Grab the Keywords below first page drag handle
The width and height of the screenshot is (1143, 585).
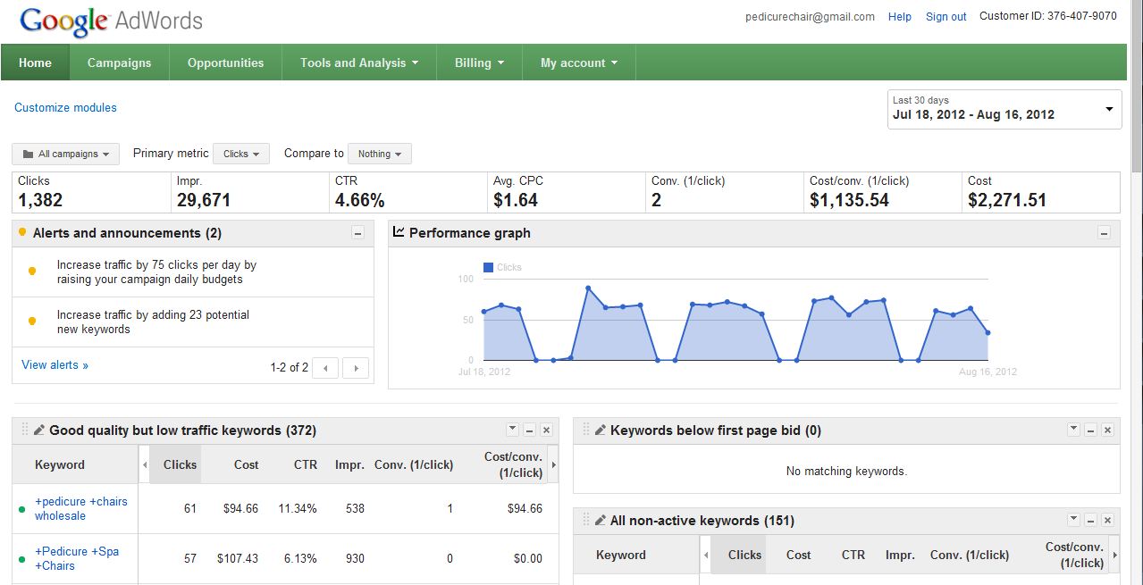click(586, 430)
